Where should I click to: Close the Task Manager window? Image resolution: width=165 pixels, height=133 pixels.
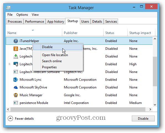151,7
